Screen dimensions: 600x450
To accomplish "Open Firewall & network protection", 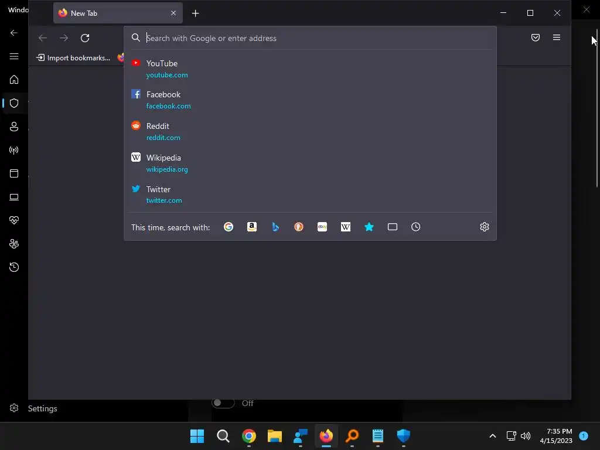I will (14, 150).
